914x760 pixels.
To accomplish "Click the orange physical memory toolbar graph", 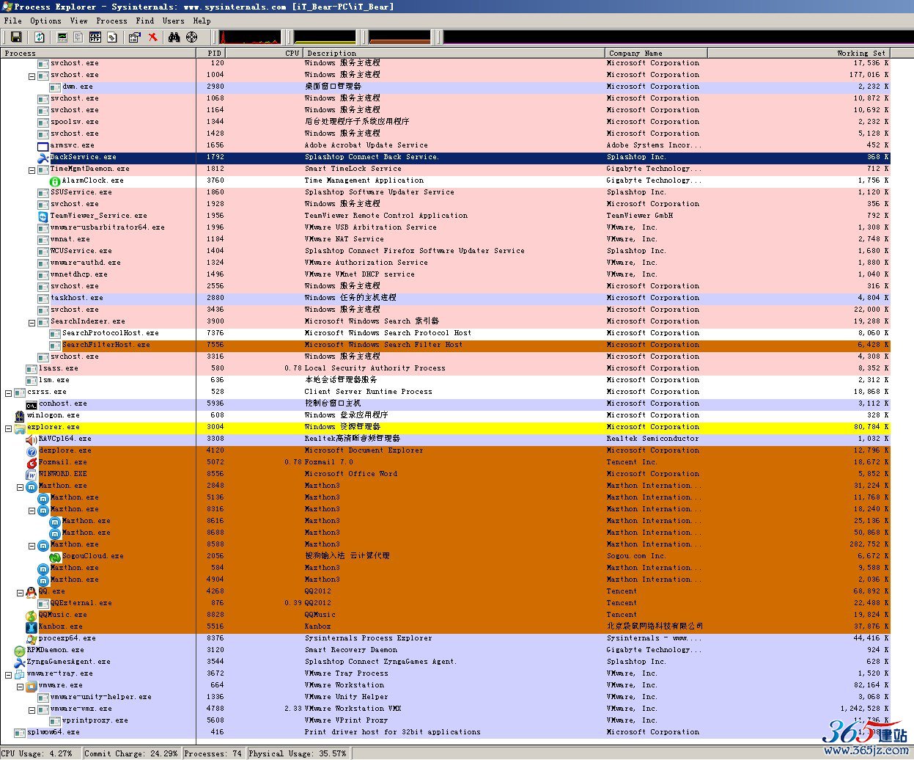I will click(x=400, y=37).
